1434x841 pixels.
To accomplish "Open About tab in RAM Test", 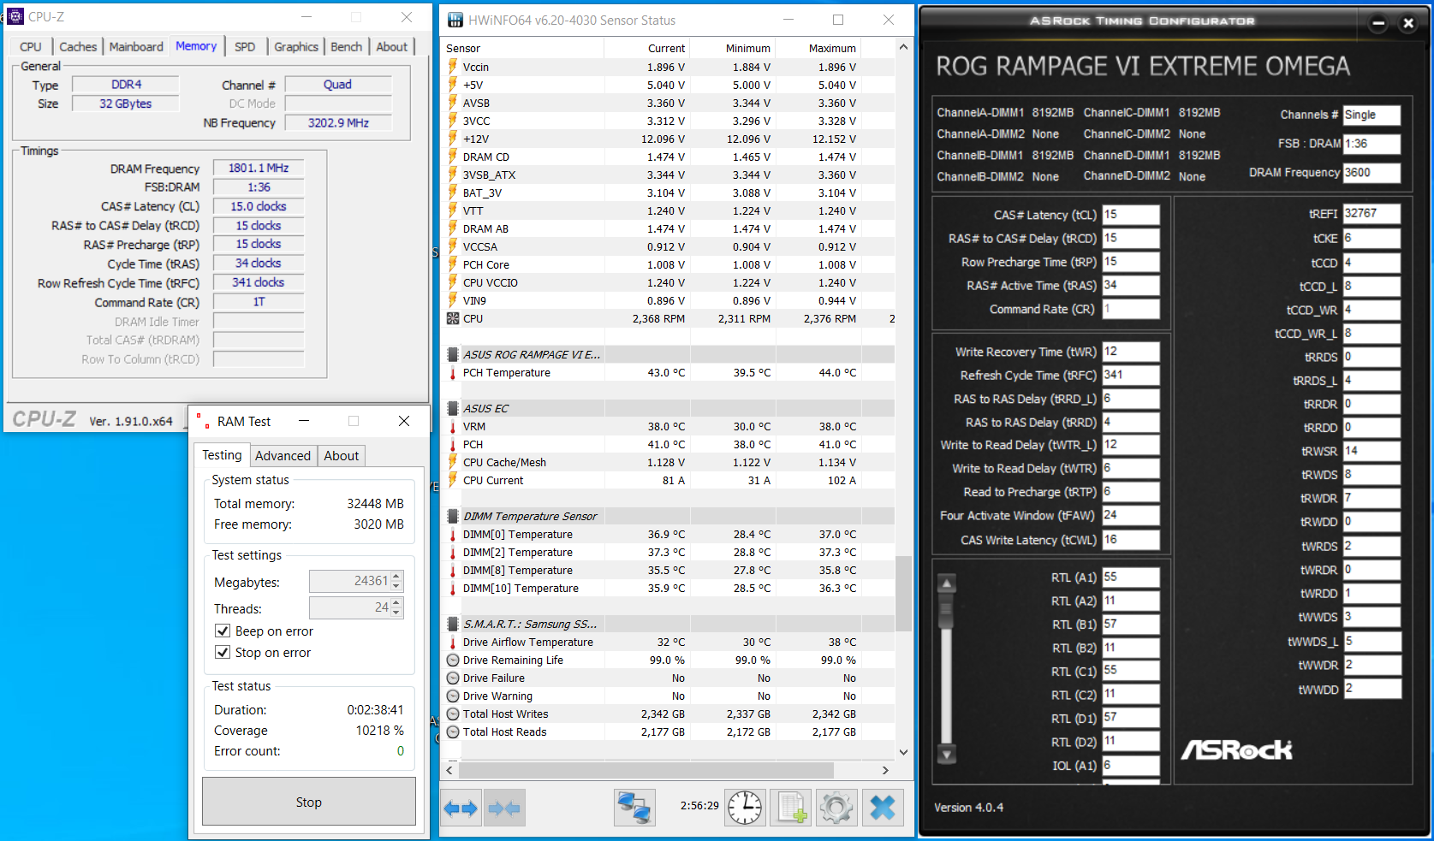I will coord(342,456).
